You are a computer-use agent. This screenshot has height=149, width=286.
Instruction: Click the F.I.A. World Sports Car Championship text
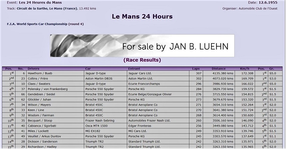pos(37,24)
